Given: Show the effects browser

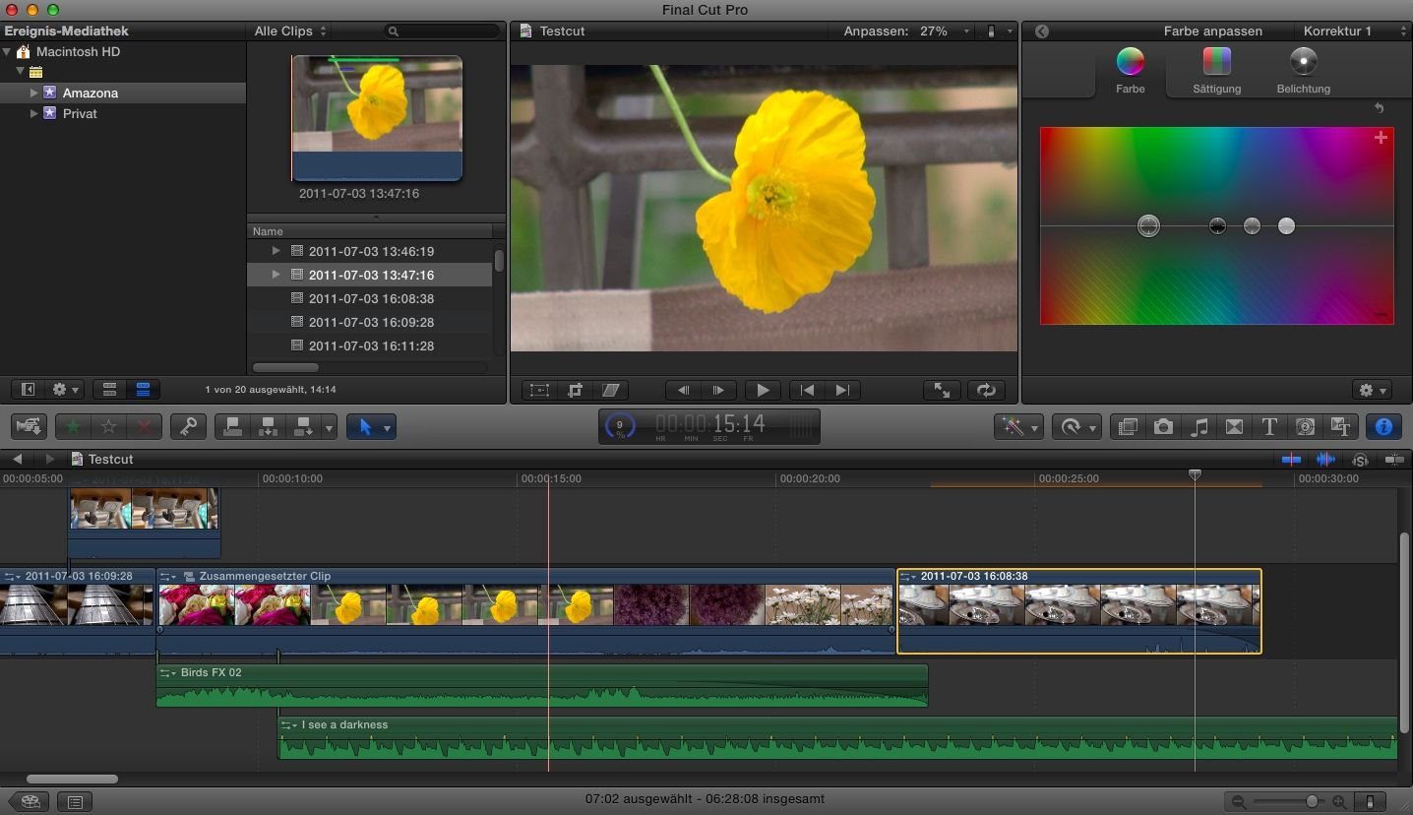Looking at the screenshot, I should pos(1128,426).
